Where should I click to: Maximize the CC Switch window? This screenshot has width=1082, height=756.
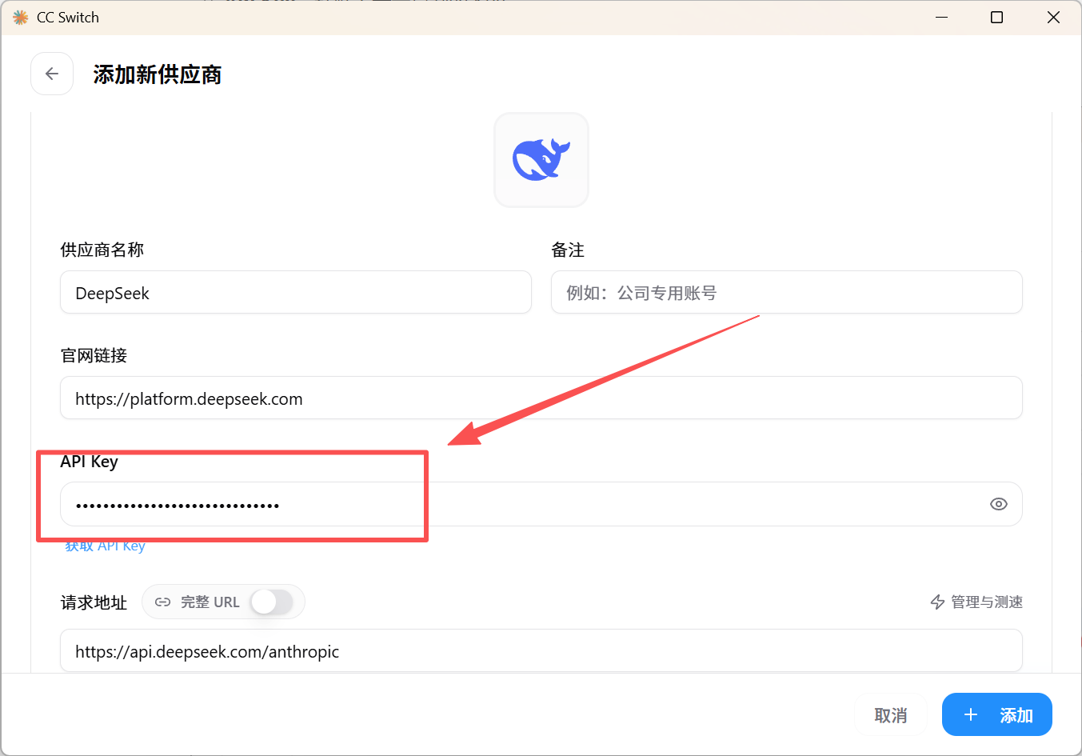(996, 18)
